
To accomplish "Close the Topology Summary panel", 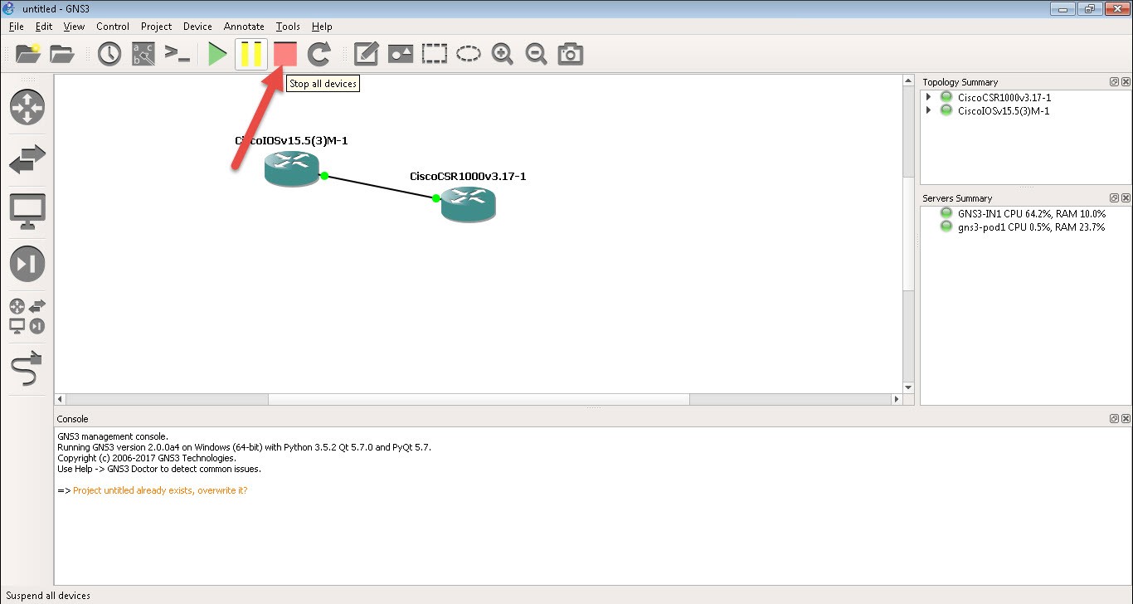I will pyautogui.click(x=1126, y=82).
